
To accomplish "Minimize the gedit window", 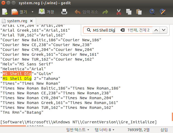I will point(8,3).
